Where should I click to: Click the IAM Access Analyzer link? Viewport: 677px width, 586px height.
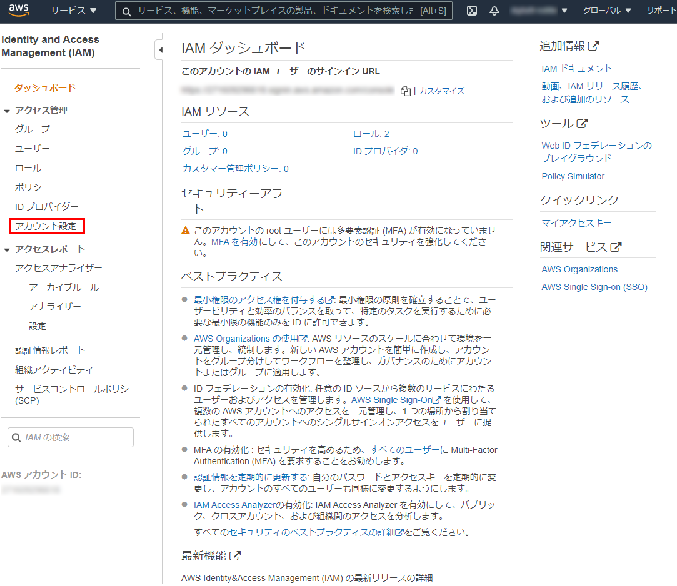(234, 505)
